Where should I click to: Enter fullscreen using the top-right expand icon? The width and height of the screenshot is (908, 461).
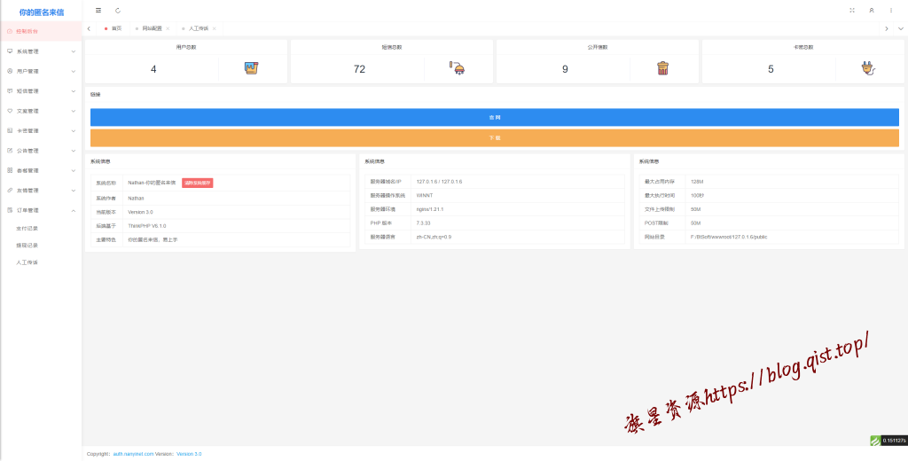(852, 11)
